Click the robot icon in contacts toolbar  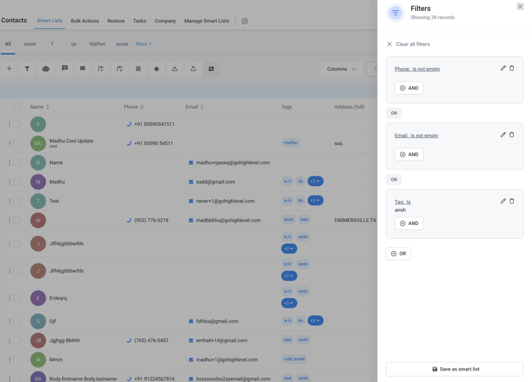pyautogui.click(x=46, y=69)
